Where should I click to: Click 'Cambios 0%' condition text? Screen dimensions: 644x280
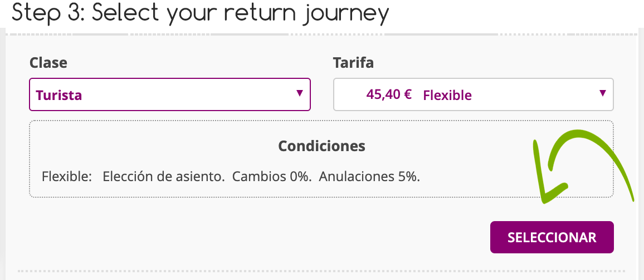click(x=271, y=177)
